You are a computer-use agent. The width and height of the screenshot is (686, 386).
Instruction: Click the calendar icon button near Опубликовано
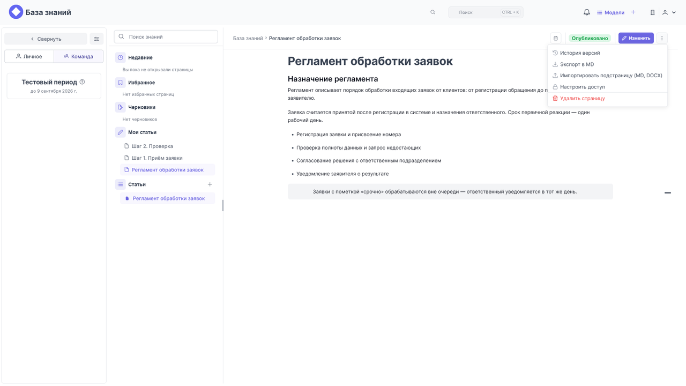[556, 38]
